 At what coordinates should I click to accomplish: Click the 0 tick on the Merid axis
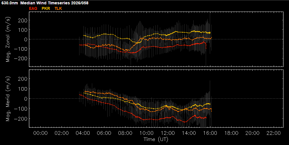click(26, 99)
